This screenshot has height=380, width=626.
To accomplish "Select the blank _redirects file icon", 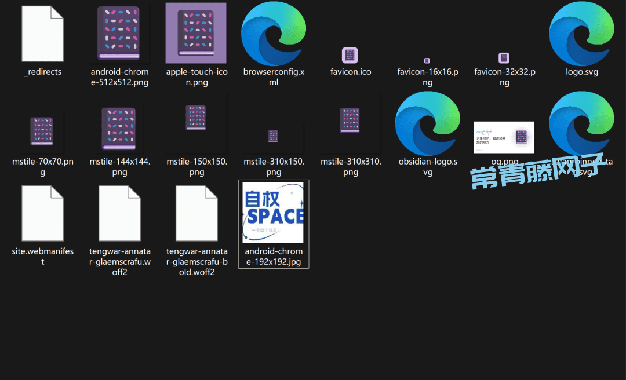I will click(x=42, y=34).
